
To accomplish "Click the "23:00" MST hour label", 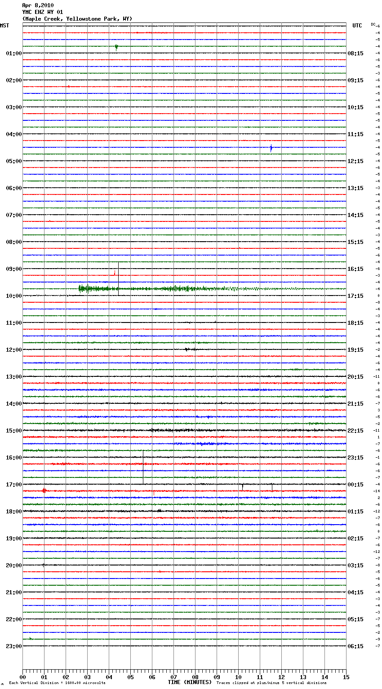I will [x=14, y=646].
